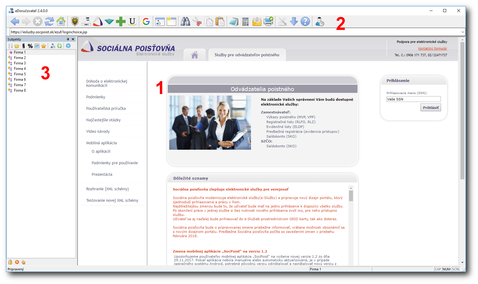Paste using the clipboard icon

[220, 21]
